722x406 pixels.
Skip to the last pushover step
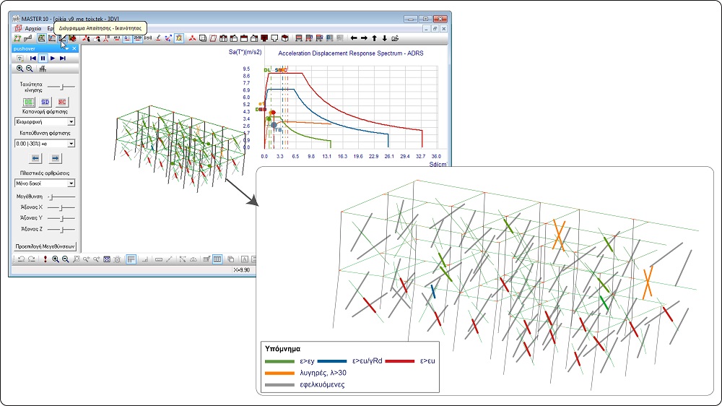(x=64, y=58)
